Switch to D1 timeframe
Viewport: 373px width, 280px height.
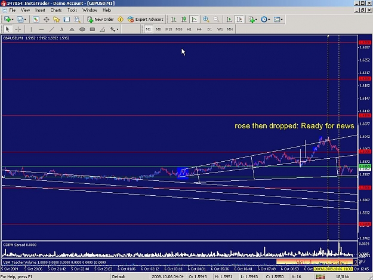[x=209, y=29]
